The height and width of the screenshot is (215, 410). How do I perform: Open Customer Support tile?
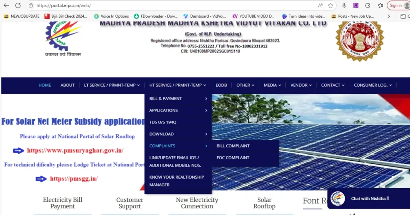[130, 203]
